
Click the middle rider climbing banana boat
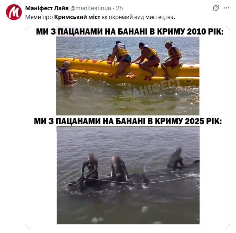147,58
